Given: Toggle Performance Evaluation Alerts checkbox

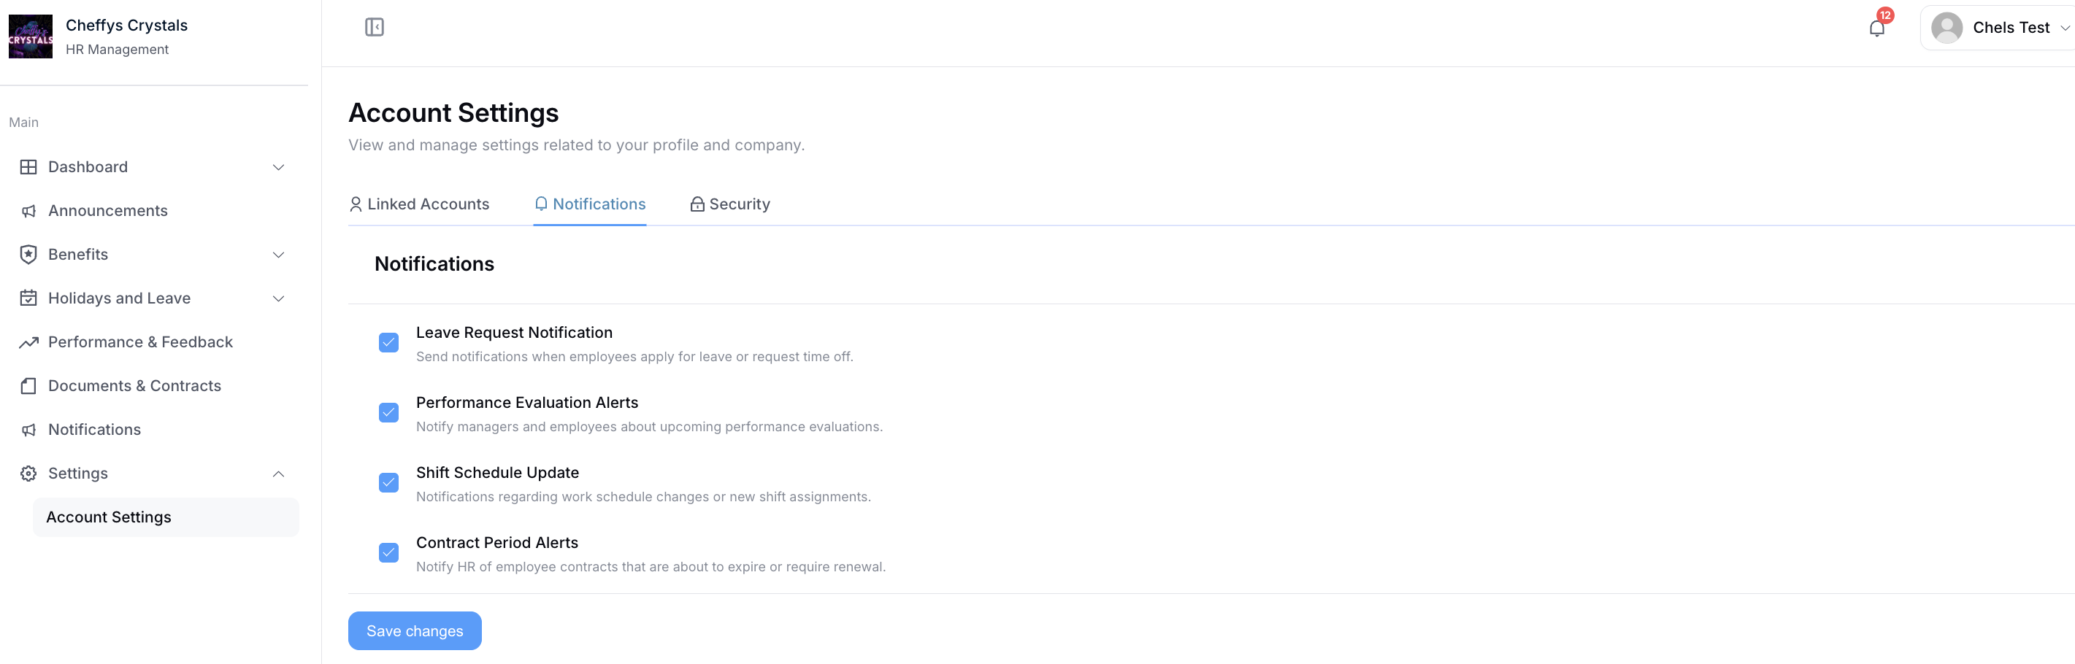Looking at the screenshot, I should pos(388,413).
